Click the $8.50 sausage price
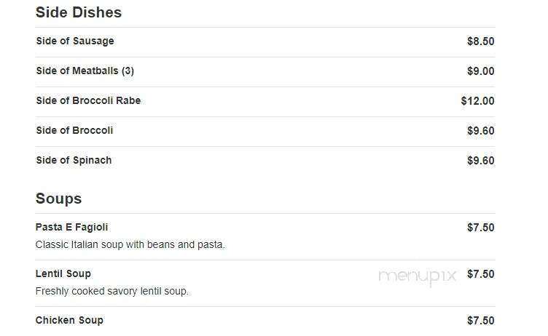Image resolution: width=548 pixels, height=336 pixels. tap(480, 41)
